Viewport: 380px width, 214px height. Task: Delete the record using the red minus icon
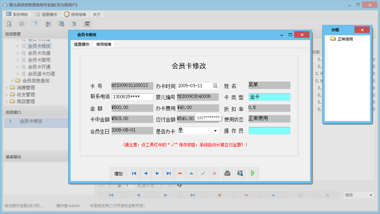point(180,173)
